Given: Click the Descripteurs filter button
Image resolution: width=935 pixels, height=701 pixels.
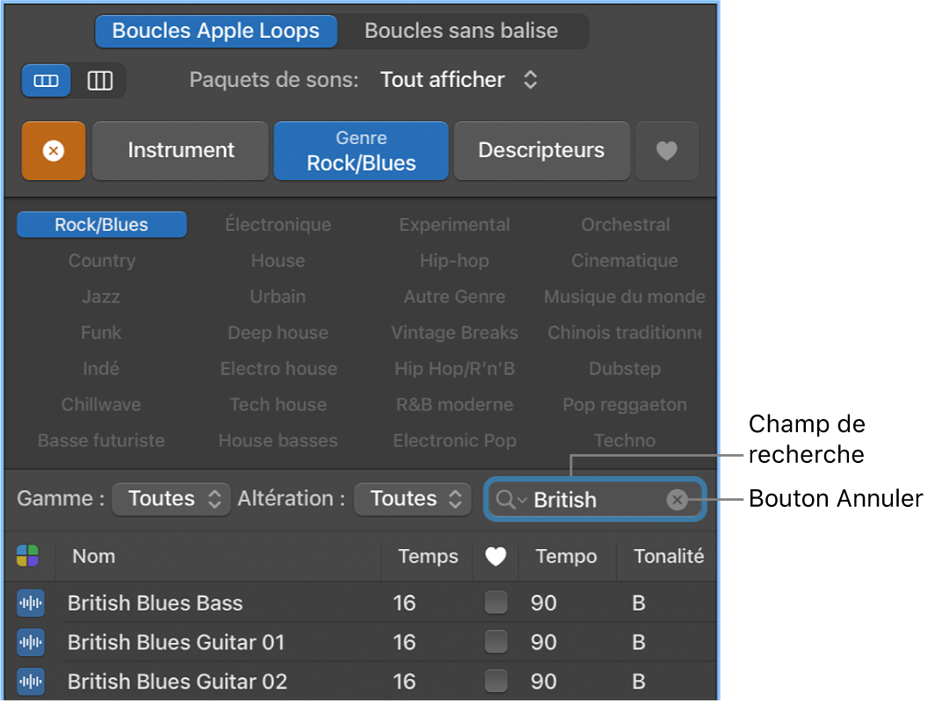Looking at the screenshot, I should pyautogui.click(x=541, y=151).
